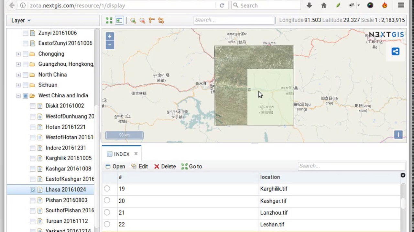Image resolution: width=414 pixels, height=232 pixels.
Task: Click the Go to button
Action: coord(192,166)
